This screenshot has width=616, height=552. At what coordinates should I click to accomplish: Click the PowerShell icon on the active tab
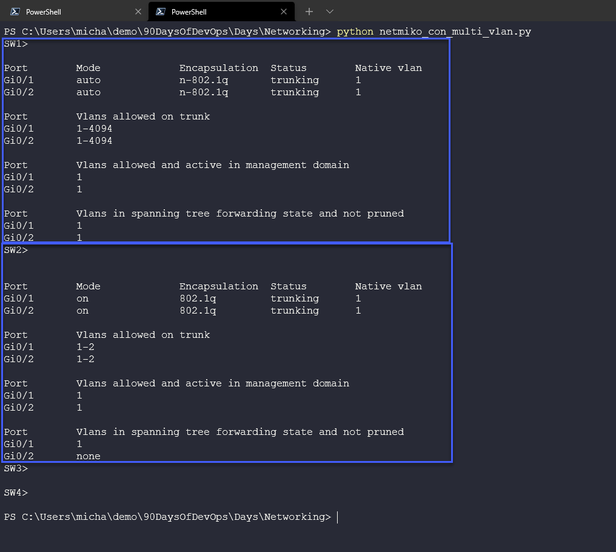point(161,11)
